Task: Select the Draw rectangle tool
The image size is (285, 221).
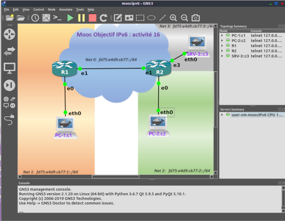Action: click(x=140, y=18)
